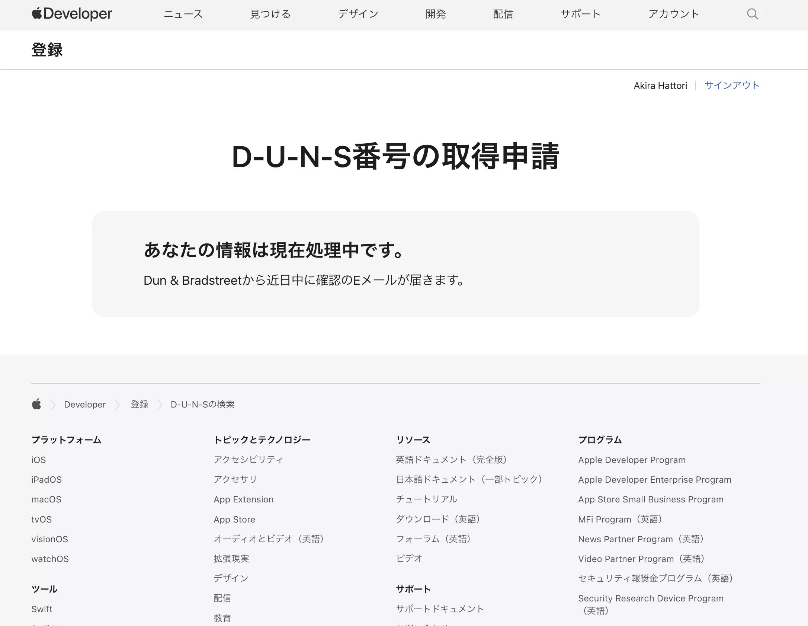Select Swift under ツール
This screenshot has height=626, width=808.
(x=42, y=609)
